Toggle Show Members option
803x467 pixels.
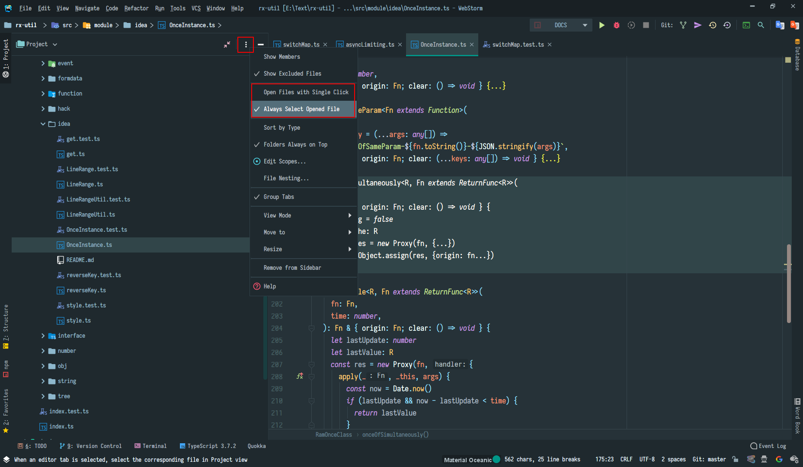(304, 57)
